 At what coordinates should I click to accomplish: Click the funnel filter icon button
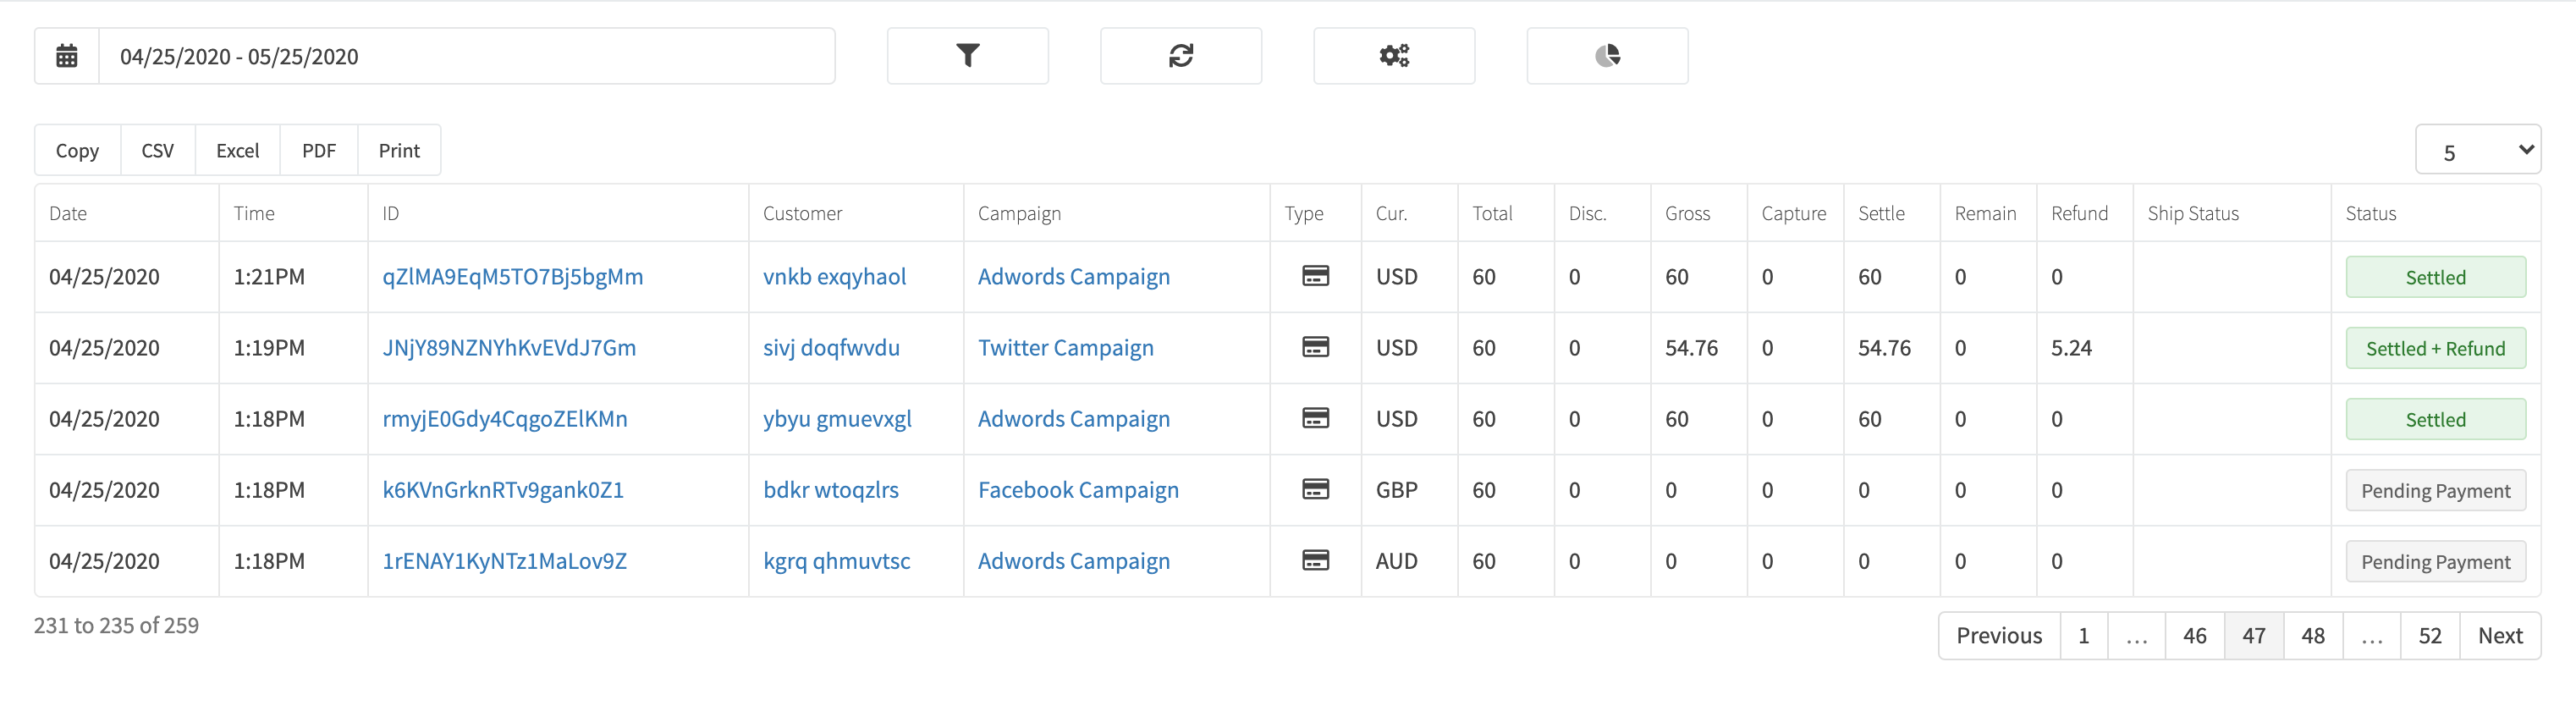967,56
